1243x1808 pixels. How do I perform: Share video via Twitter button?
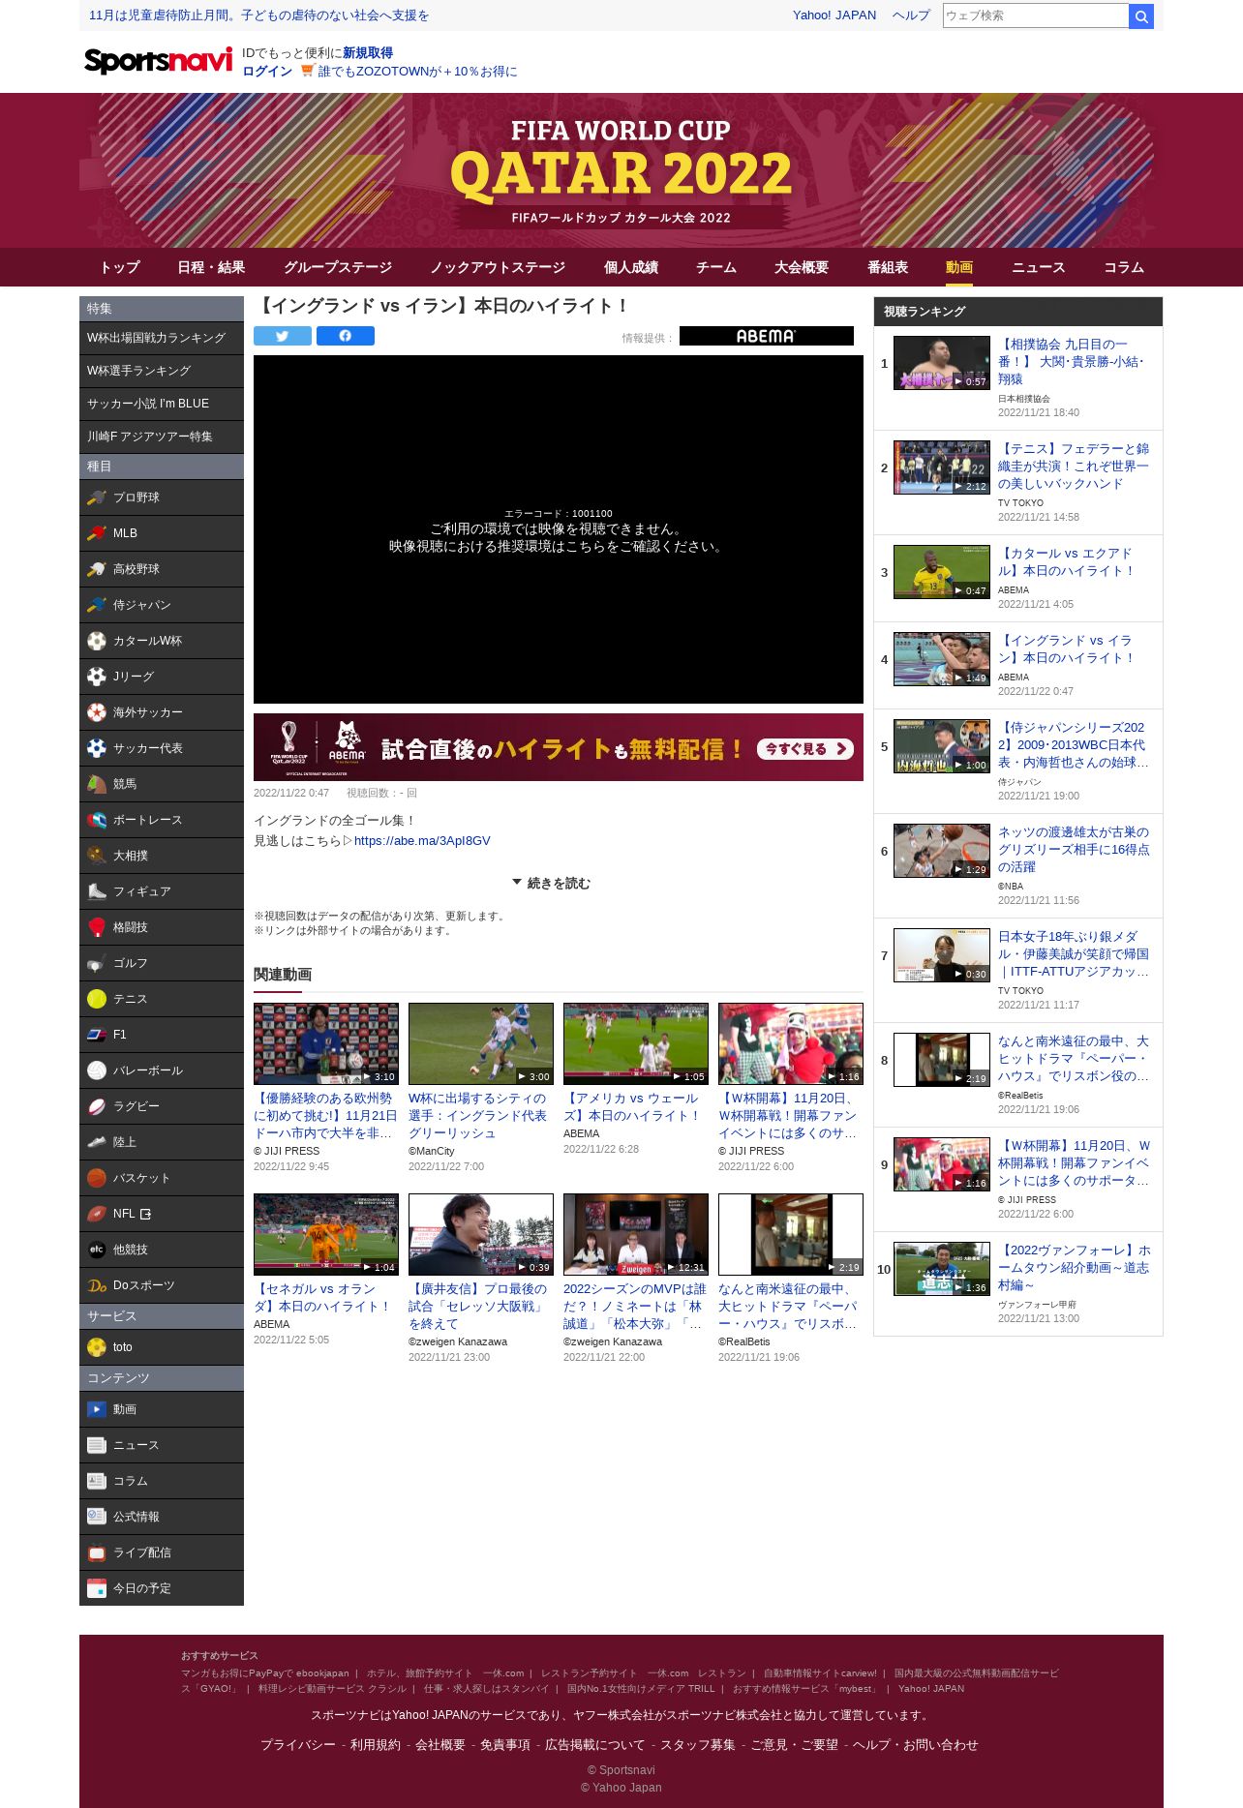[283, 336]
